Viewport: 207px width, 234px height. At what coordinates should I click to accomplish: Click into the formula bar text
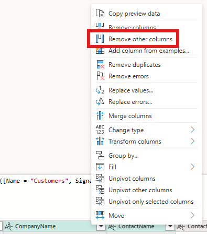(46, 181)
